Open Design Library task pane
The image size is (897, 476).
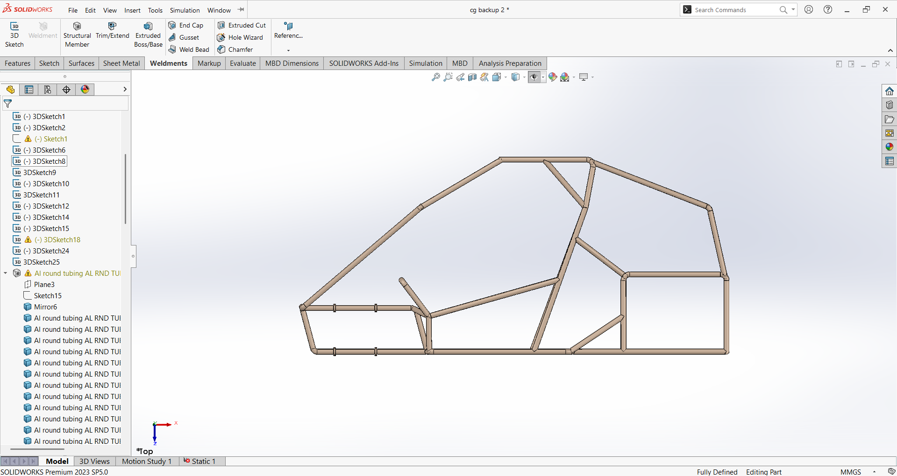coord(889,105)
